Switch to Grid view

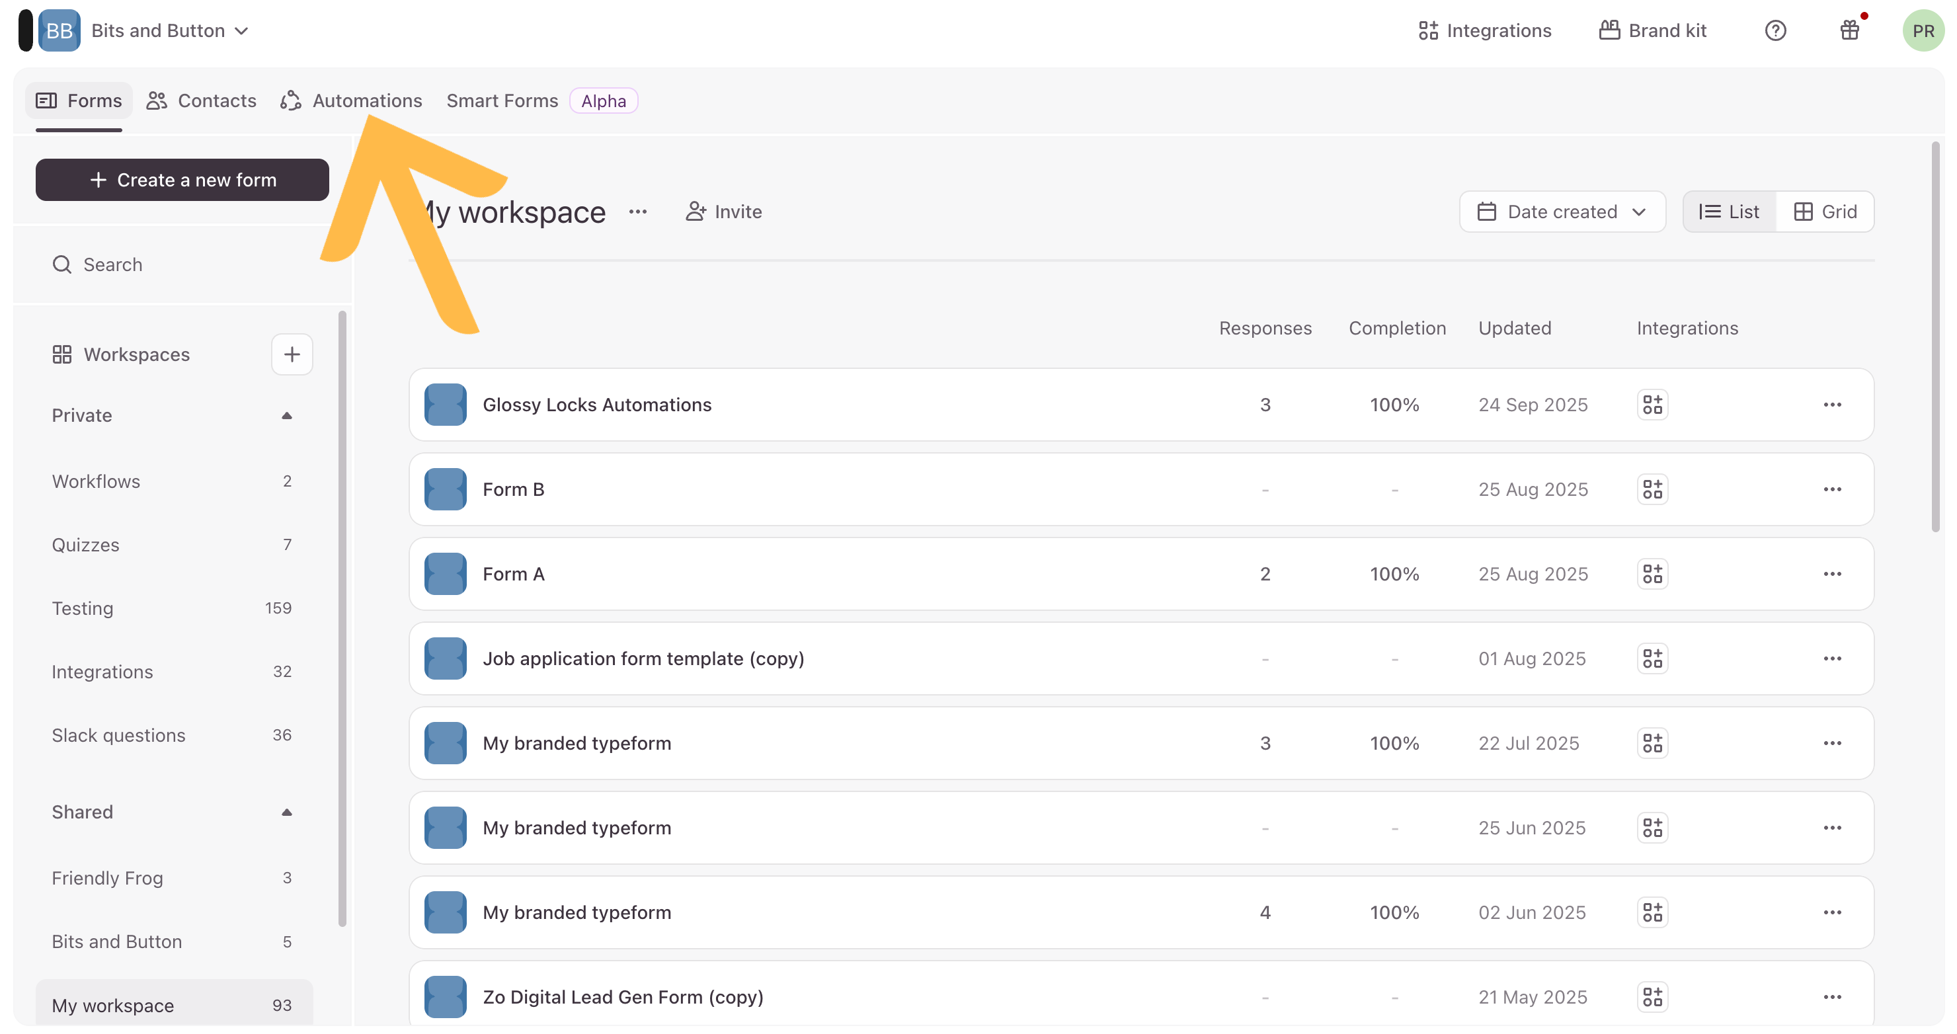point(1825,211)
